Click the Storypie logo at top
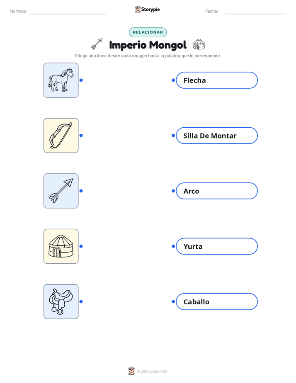 coord(147,9)
